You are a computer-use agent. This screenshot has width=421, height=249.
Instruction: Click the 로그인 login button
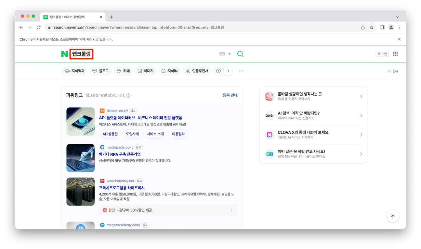382,53
